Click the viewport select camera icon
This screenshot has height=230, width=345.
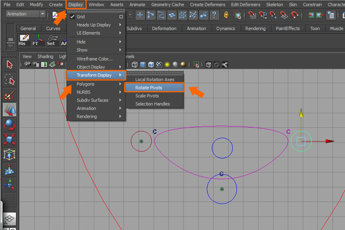pyautogui.click(x=28, y=64)
